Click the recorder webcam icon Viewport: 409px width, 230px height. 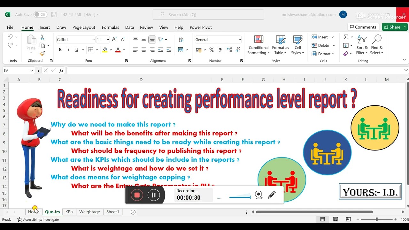click(259, 195)
